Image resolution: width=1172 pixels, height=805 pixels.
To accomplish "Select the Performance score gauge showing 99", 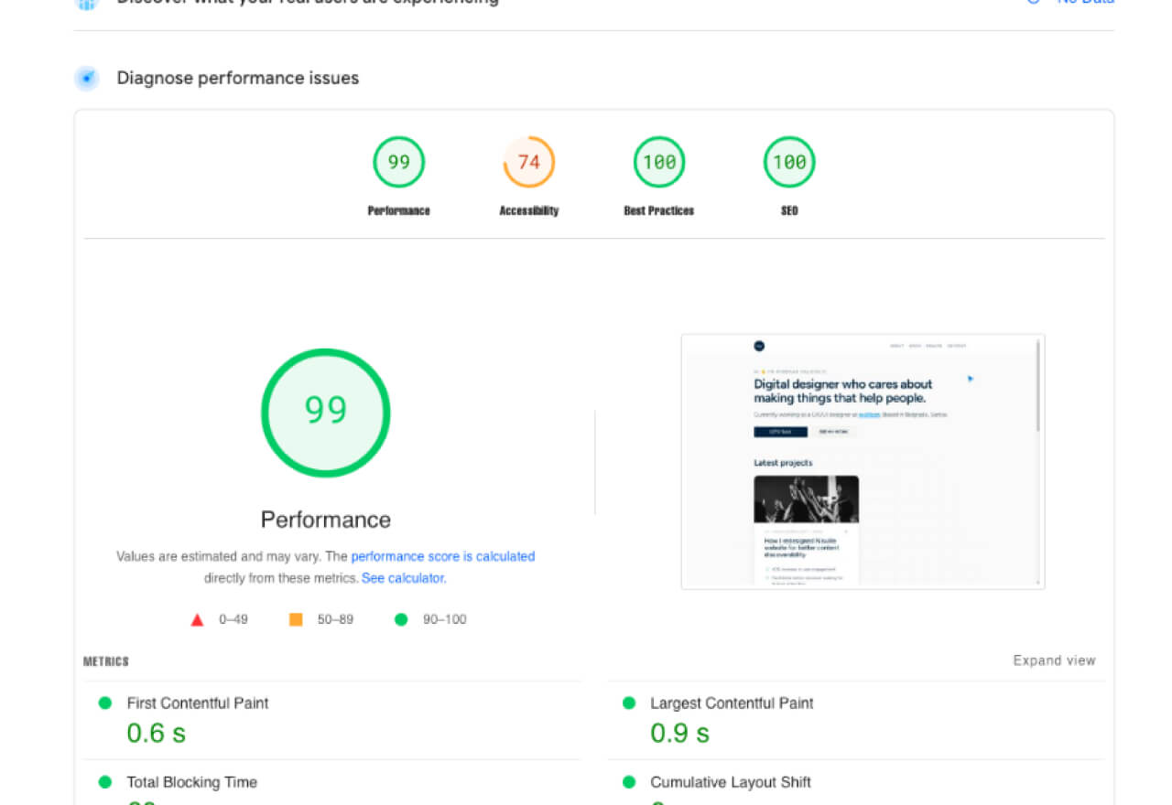I will coord(398,161).
